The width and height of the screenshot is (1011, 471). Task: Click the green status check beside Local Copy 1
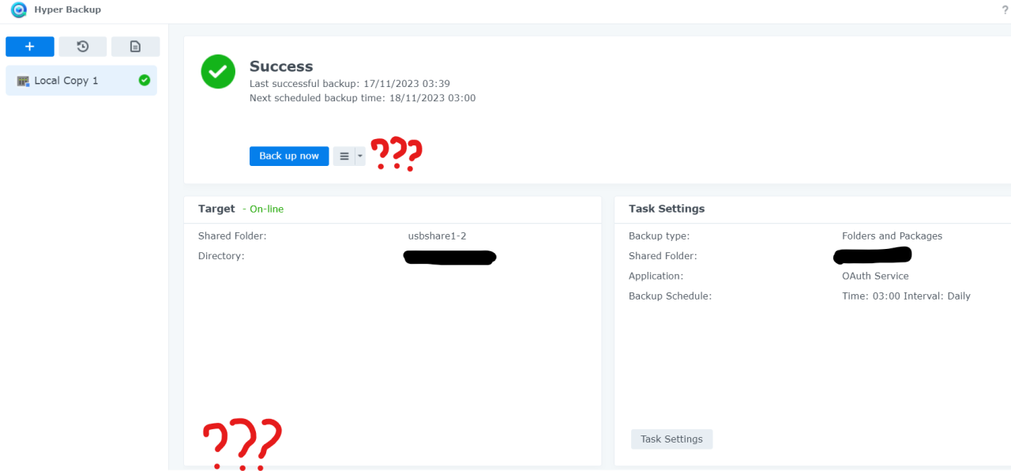pyautogui.click(x=145, y=80)
